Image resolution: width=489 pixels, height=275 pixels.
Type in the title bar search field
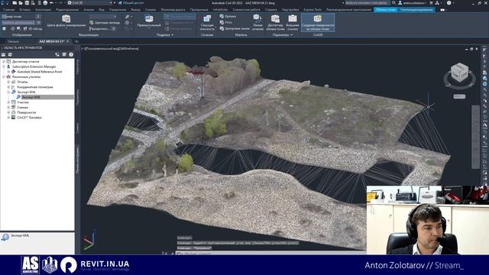368,3
